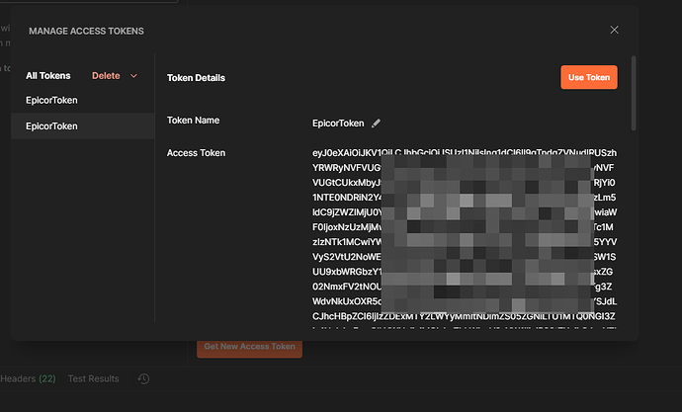Select the first EpicorToken in the list
This screenshot has height=412, width=682.
tap(51, 100)
